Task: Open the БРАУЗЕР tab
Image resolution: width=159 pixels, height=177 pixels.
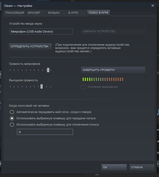Action: click(36, 13)
